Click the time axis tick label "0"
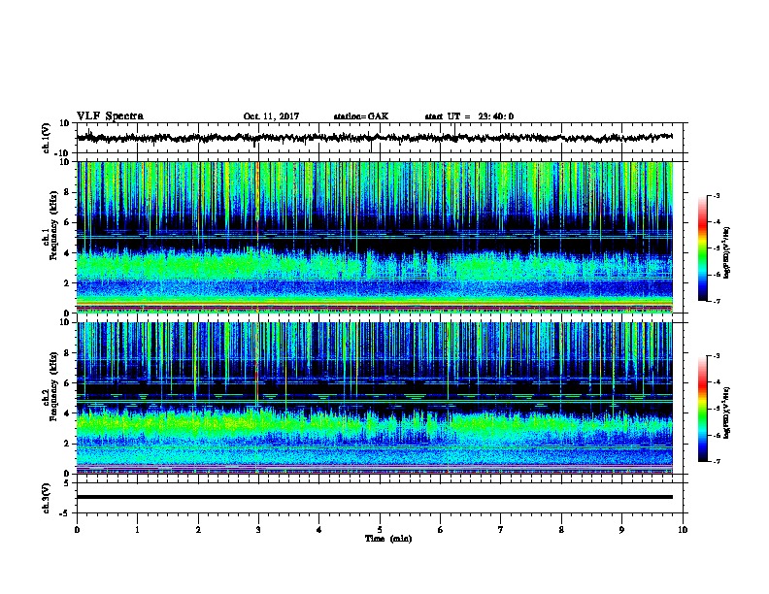Image resolution: width=769 pixels, height=594 pixels. click(77, 530)
